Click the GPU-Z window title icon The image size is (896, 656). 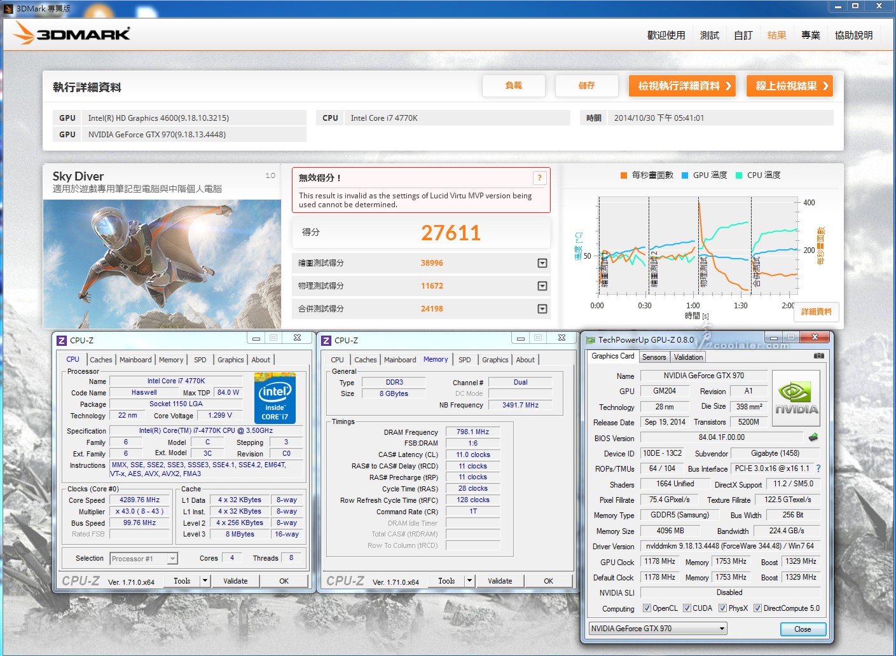(590, 340)
